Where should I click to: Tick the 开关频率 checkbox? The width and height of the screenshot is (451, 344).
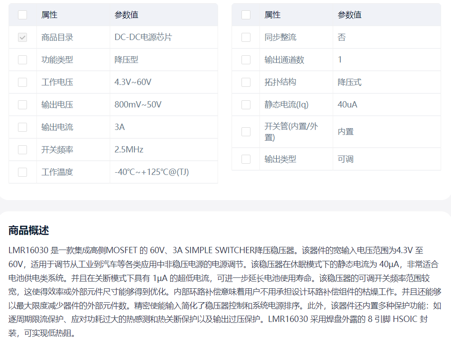[x=22, y=150]
